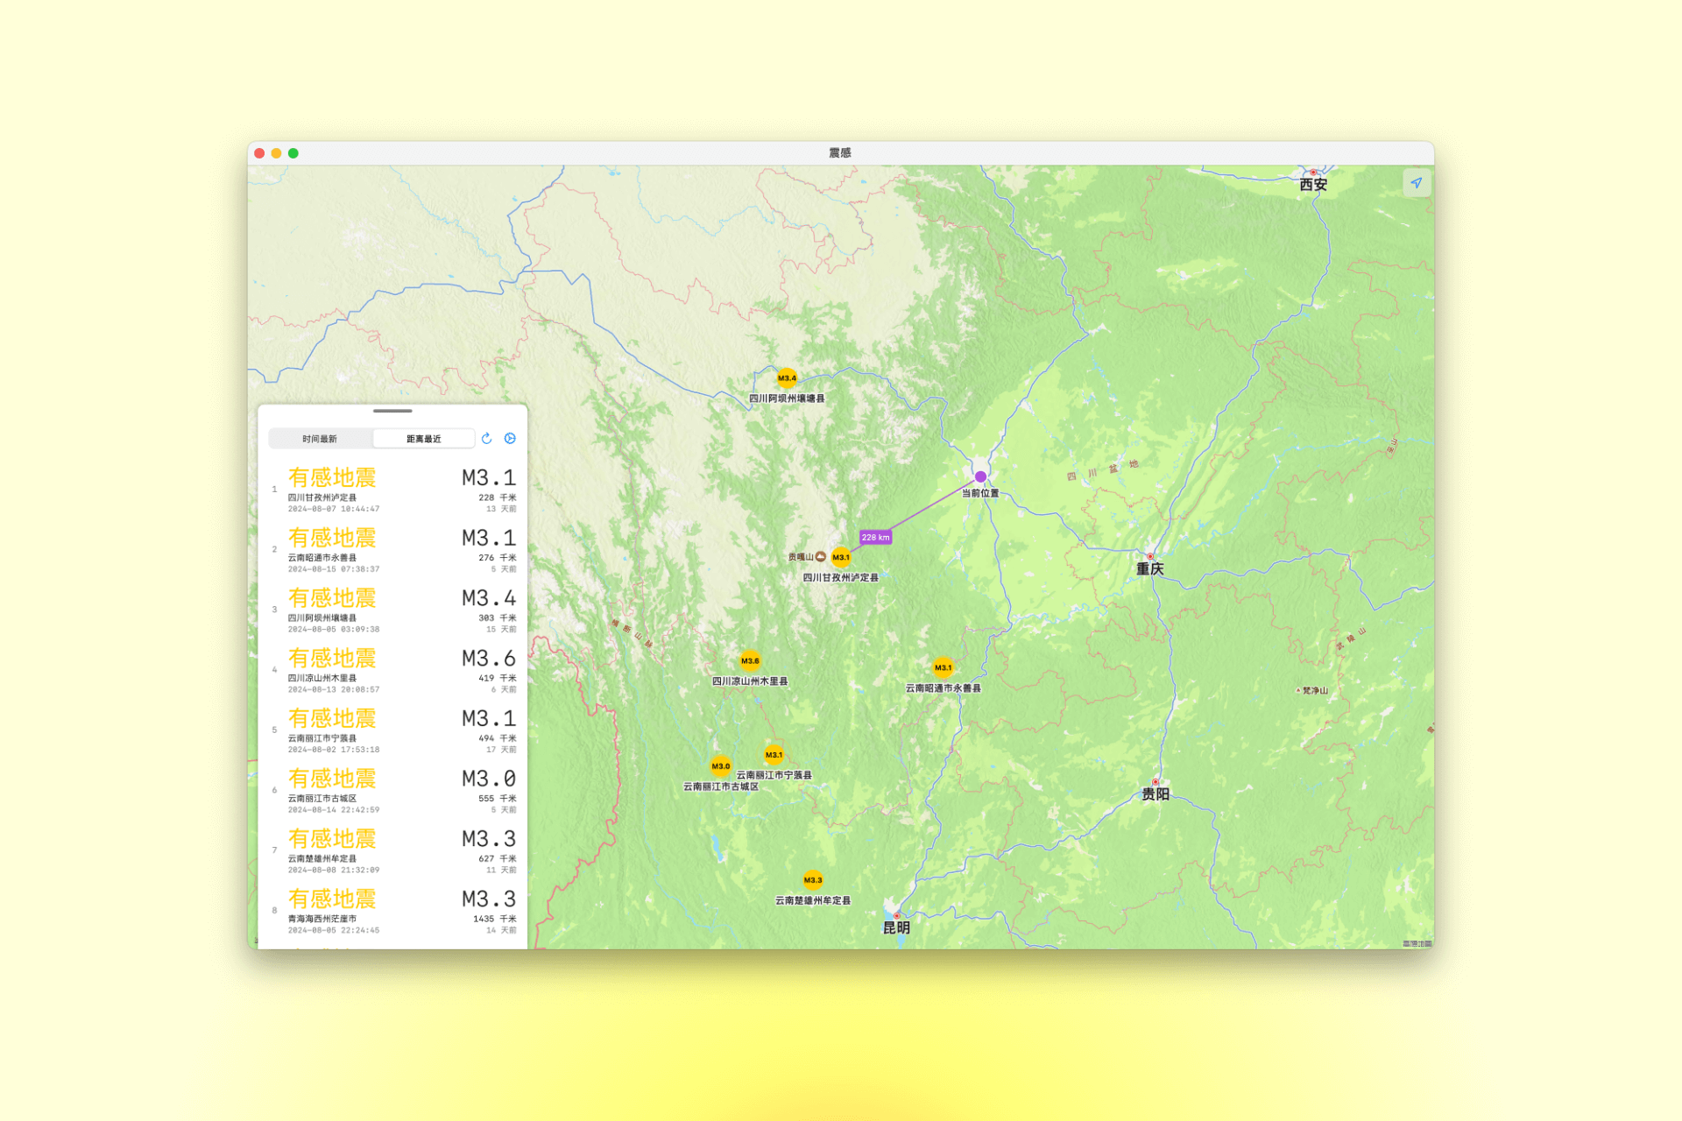Minimize the 震感 window
Screen dimensions: 1682x1121
pyautogui.click(x=276, y=153)
